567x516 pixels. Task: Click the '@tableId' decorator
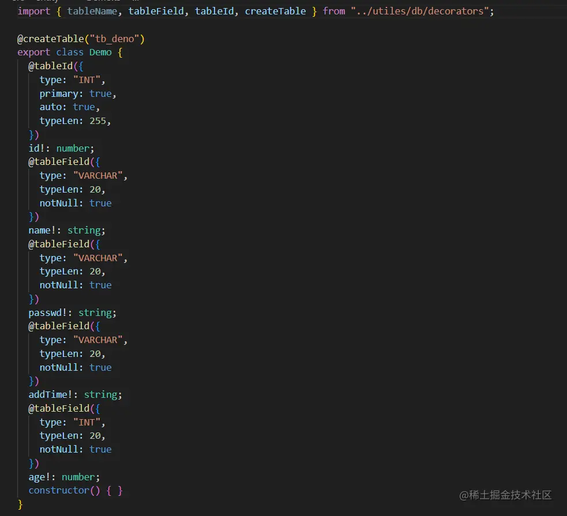(51, 66)
